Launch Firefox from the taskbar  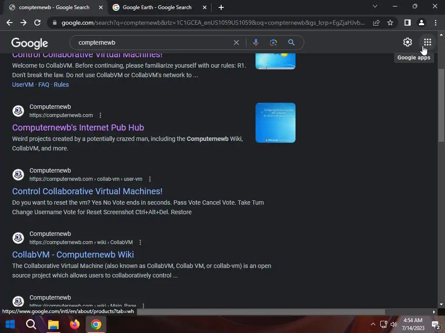tap(75, 324)
